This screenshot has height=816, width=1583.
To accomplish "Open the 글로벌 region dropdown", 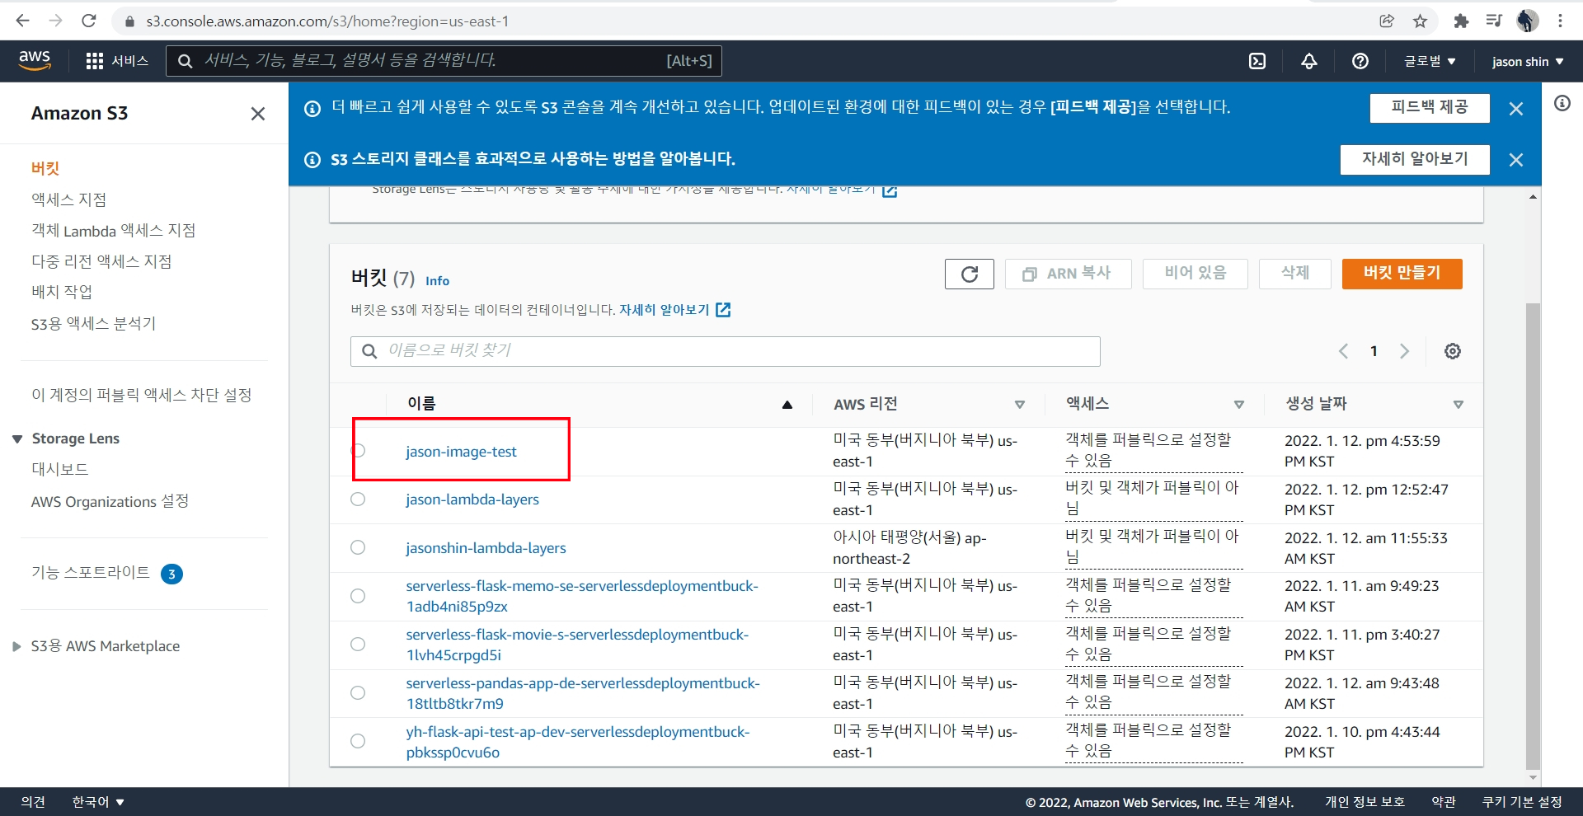I will pos(1430,61).
